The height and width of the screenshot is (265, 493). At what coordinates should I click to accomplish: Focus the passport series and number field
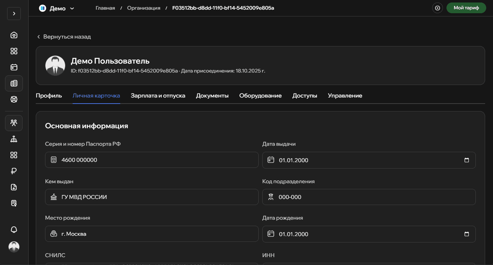tap(152, 160)
